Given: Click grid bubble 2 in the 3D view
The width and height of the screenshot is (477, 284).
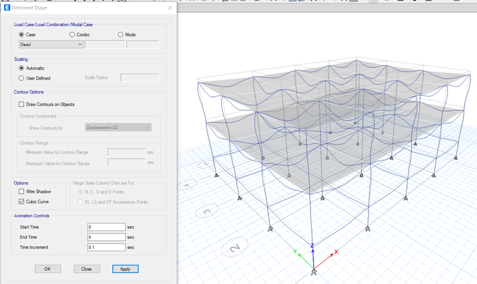Looking at the screenshot, I should click(235, 248).
